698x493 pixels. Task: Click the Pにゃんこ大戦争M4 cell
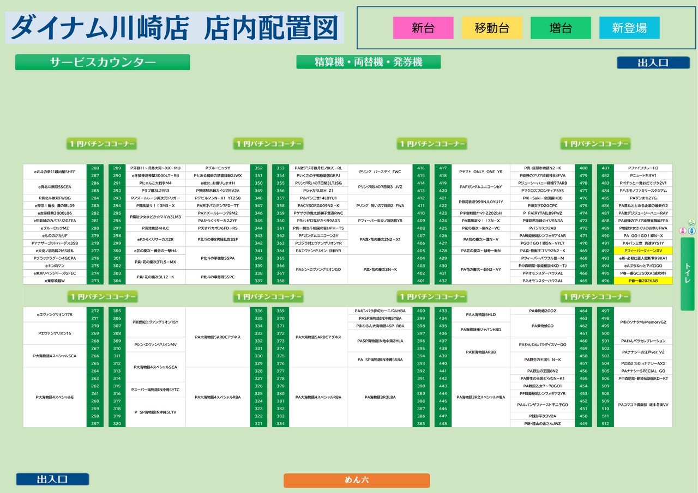[x=155, y=183]
